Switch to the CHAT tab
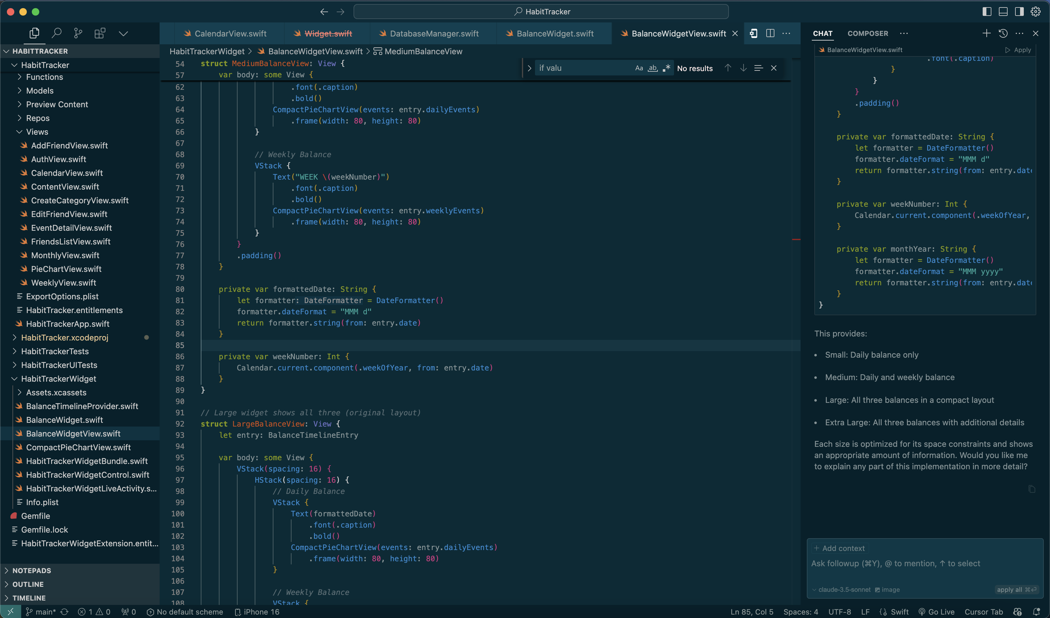Image resolution: width=1050 pixels, height=618 pixels. coord(822,33)
